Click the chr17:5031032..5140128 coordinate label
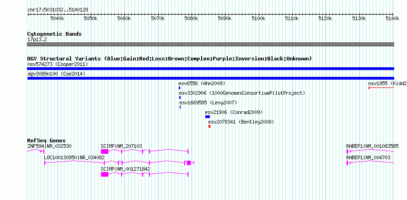The height and width of the screenshot is (200, 407). click(x=58, y=10)
